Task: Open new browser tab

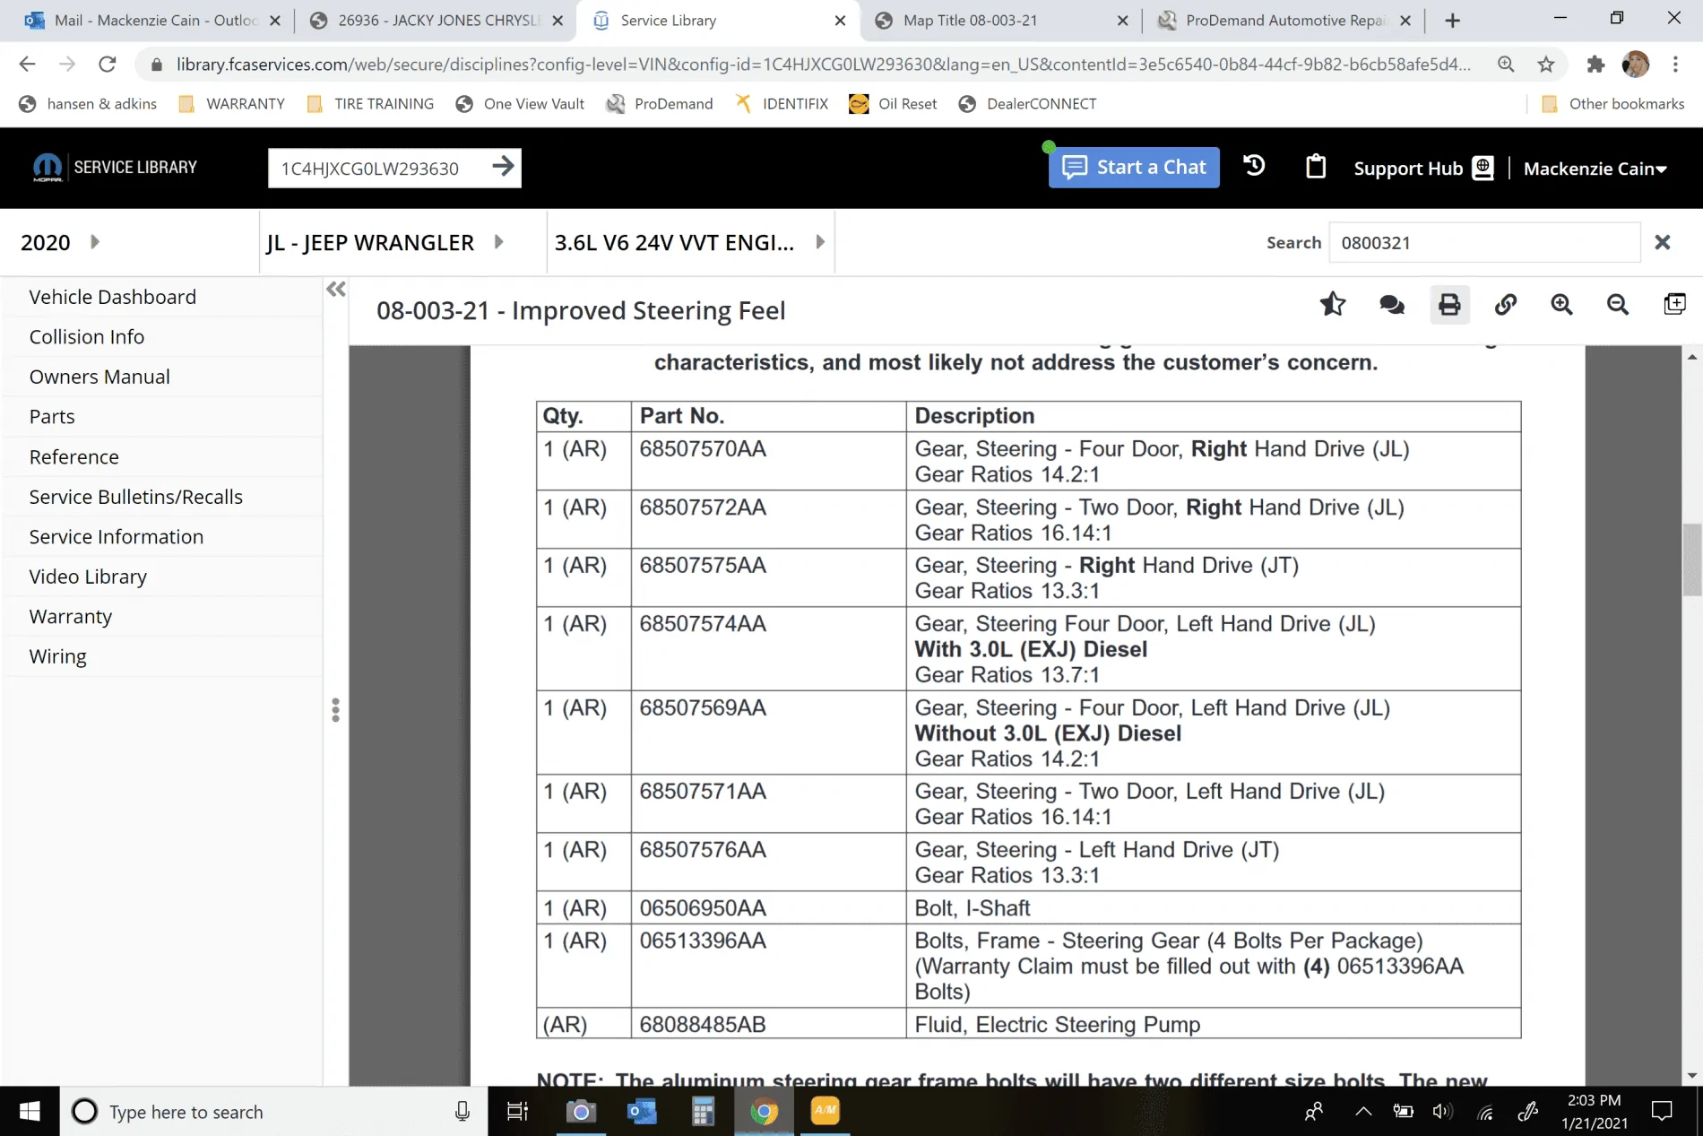Action: tap(1453, 21)
